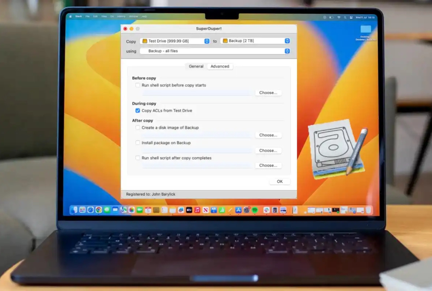The width and height of the screenshot is (432, 291).
Task: Click the Wi-Fi icon in menu bar
Action: pos(339,17)
